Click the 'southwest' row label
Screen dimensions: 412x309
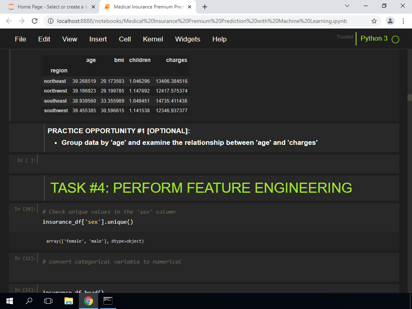coord(56,111)
